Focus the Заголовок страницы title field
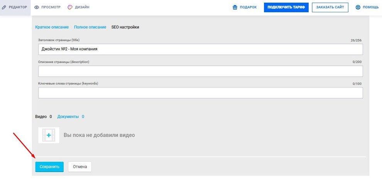Image resolution: width=382 pixels, height=179 pixels. (x=201, y=49)
